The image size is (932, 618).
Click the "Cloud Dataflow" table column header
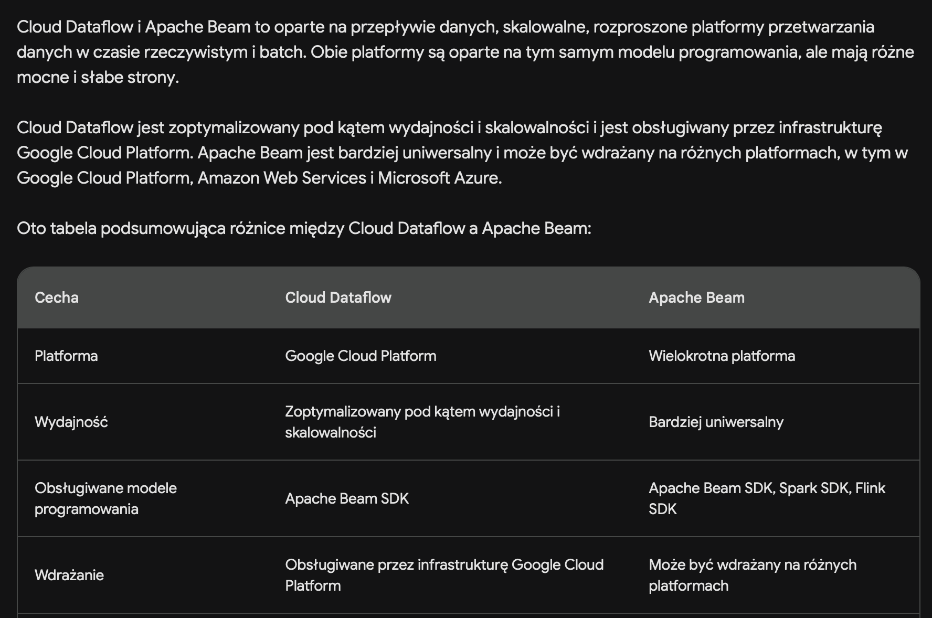click(338, 297)
